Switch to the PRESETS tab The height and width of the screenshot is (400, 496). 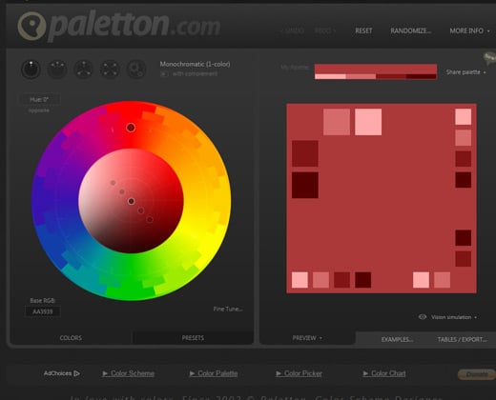click(x=193, y=338)
